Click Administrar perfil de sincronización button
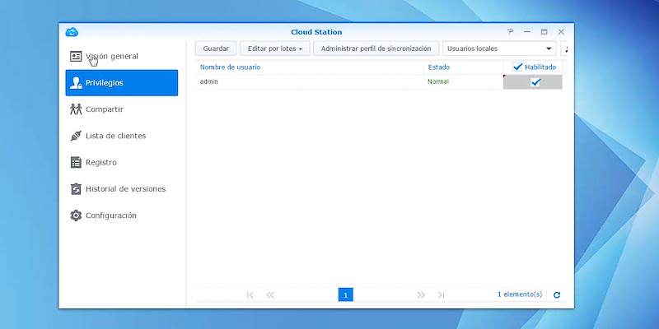Image resolution: width=659 pixels, height=329 pixels. 376,49
